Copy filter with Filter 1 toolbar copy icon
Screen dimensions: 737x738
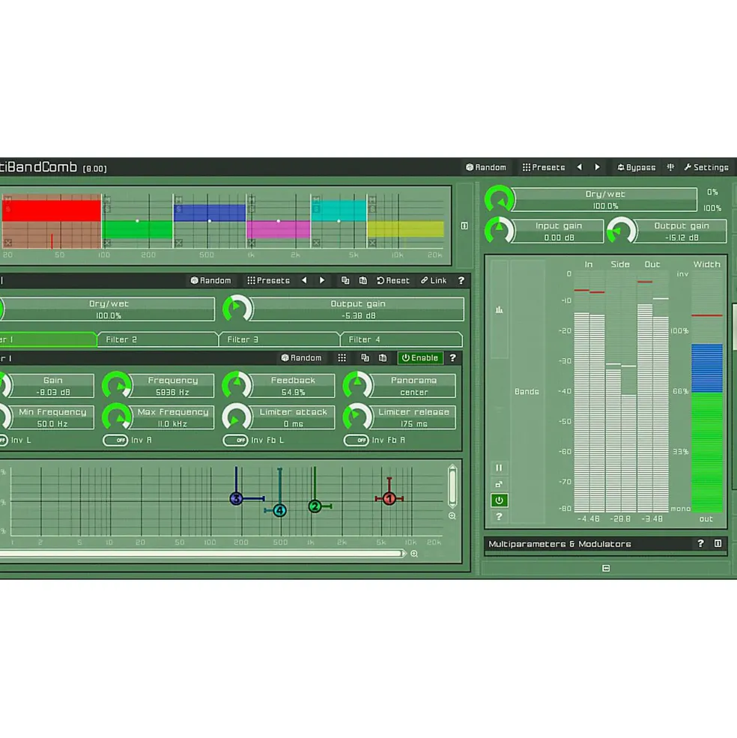point(365,357)
